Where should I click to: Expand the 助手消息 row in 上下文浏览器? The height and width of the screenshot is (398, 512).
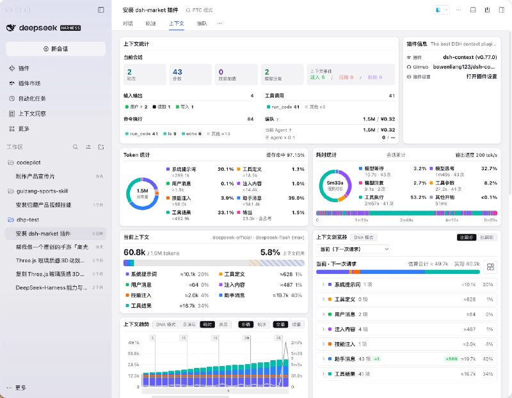pyautogui.click(x=406, y=359)
